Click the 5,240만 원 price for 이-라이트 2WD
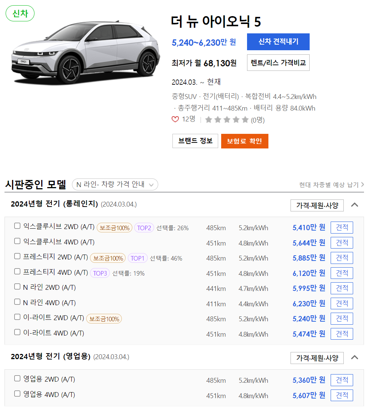 tap(309, 319)
